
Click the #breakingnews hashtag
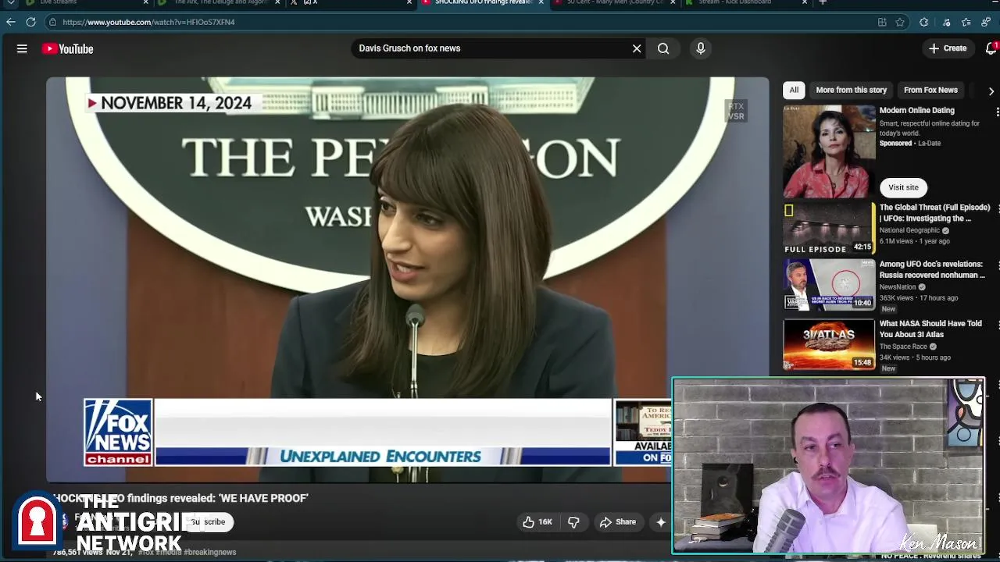point(210,553)
